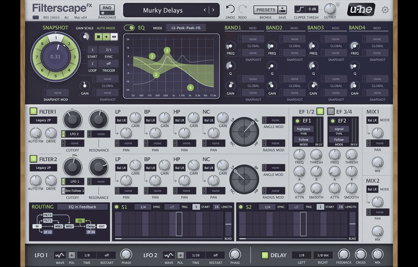Screen dimensions: 418x267
Task: Go to the next preset arrow
Action: point(214,10)
